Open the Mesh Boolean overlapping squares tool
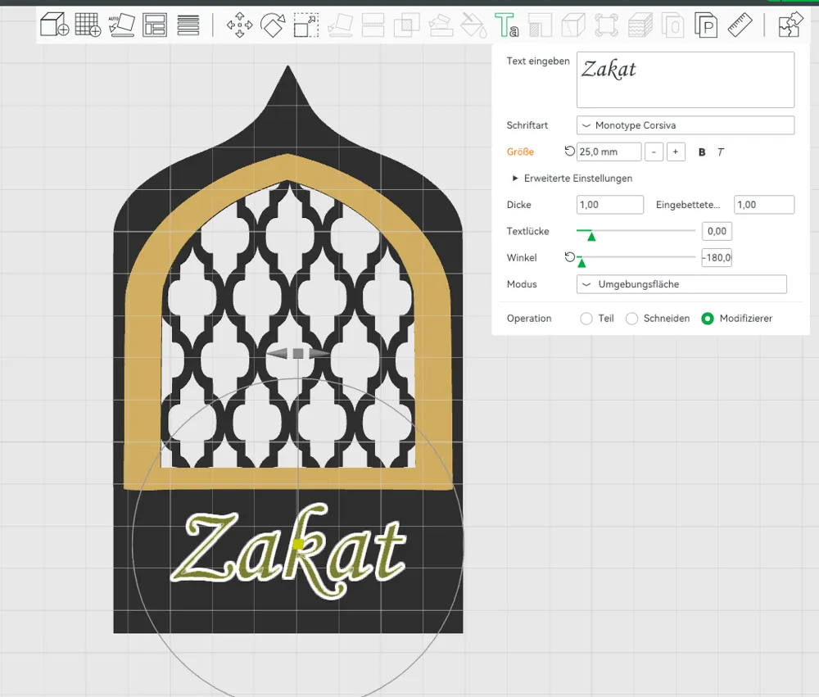819x697 pixels. tap(406, 25)
